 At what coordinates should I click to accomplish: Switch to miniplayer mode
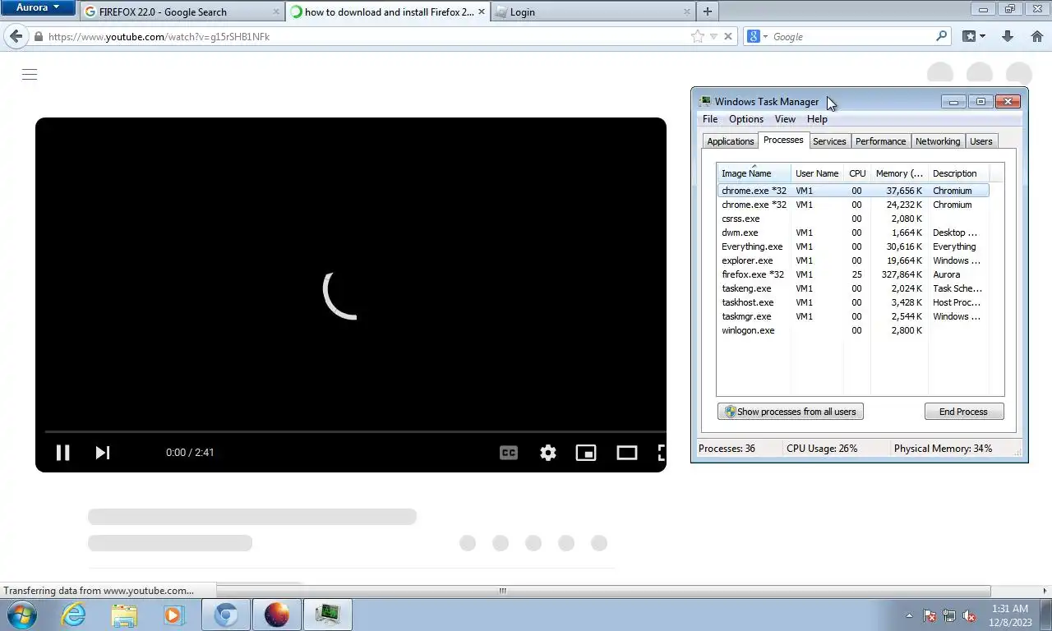click(x=586, y=453)
